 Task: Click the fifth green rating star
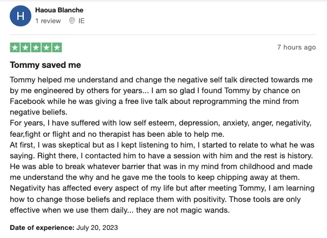click(57, 47)
